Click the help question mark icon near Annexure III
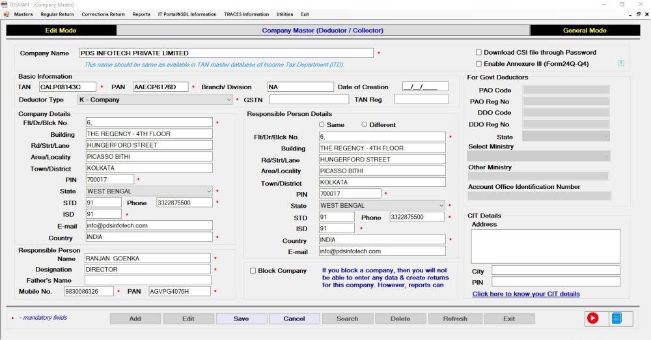The image size is (651, 340). [620, 63]
